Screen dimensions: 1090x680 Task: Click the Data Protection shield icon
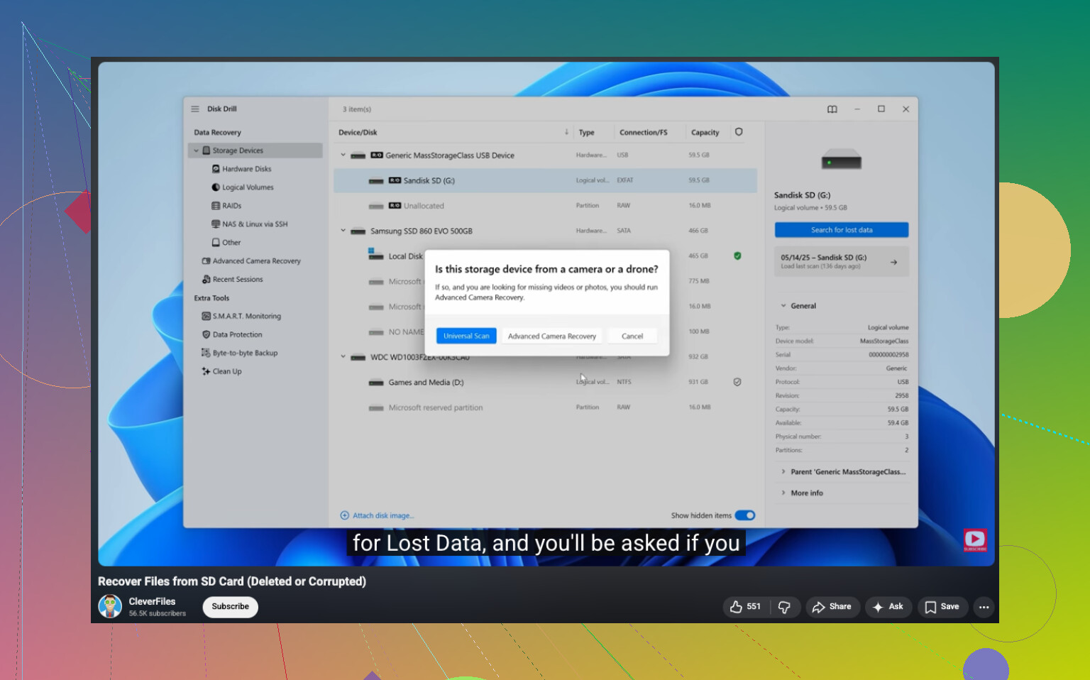coord(206,335)
